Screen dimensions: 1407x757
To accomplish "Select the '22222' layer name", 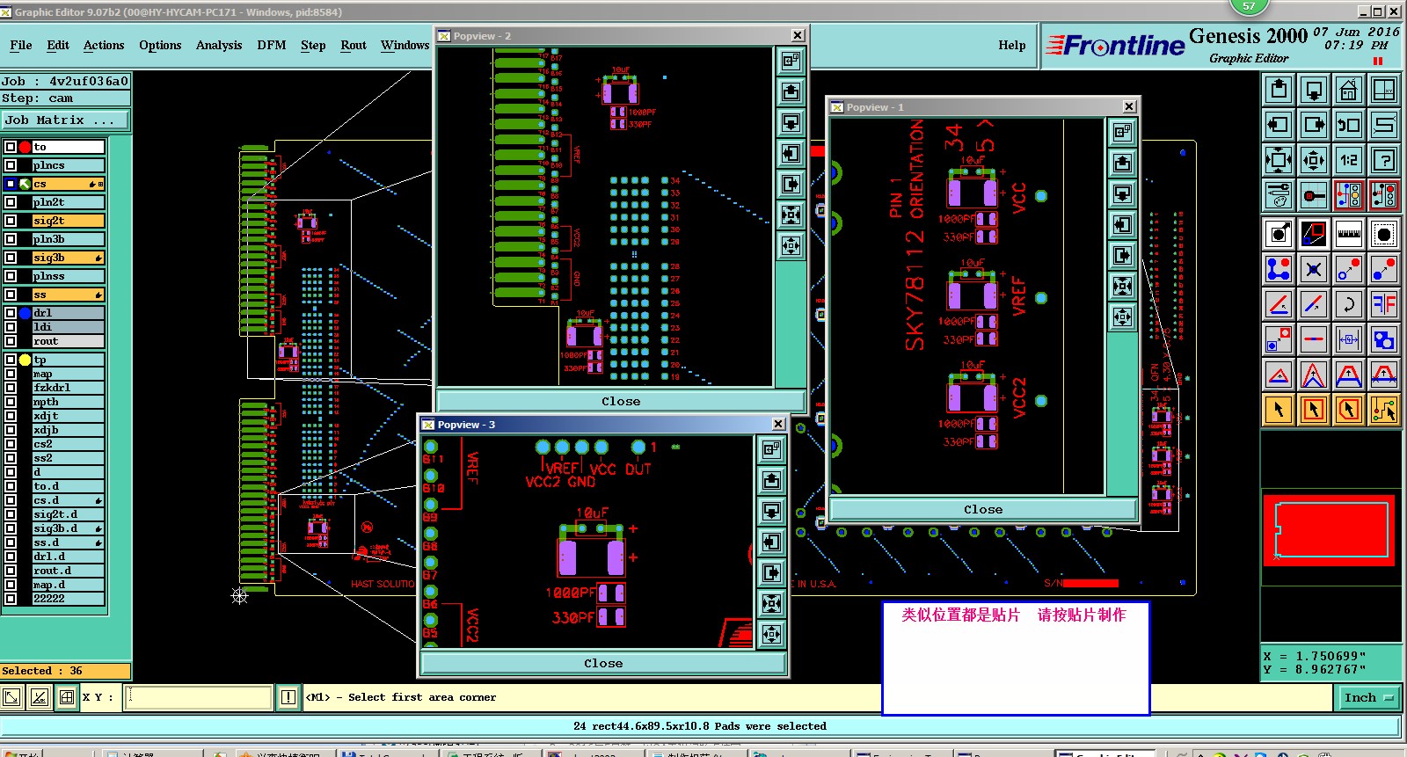I will tap(69, 599).
